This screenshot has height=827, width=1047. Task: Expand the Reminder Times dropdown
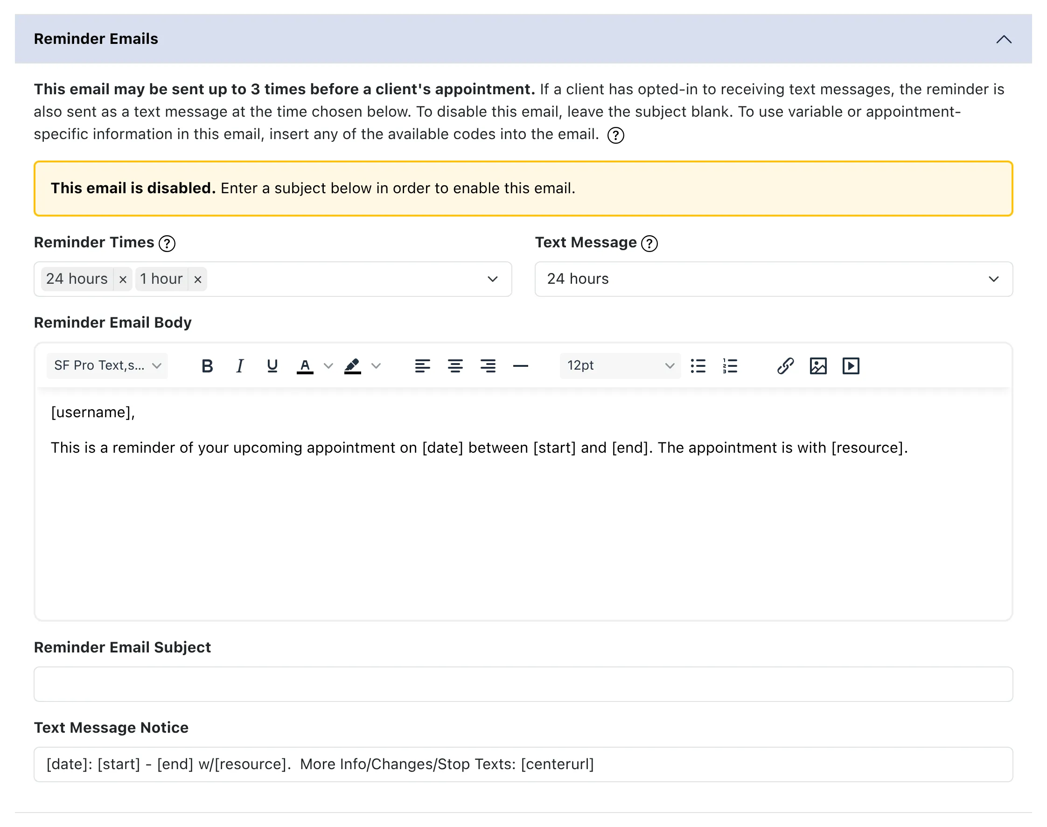point(493,280)
